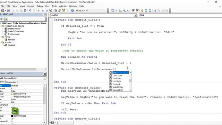Open the Tools menu
This screenshot has width=222, height=125.
tap(54, 6)
